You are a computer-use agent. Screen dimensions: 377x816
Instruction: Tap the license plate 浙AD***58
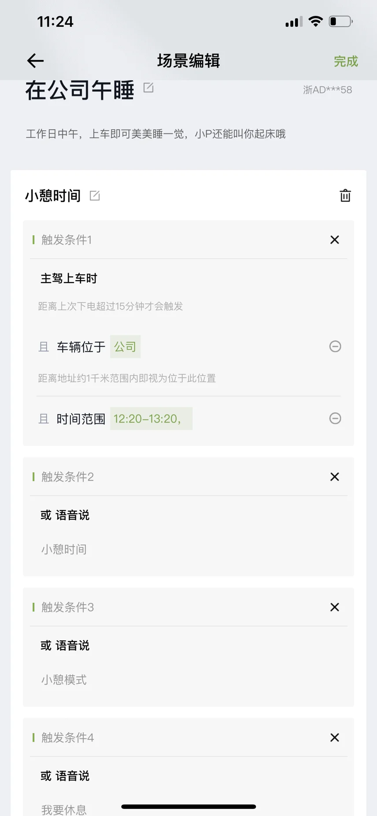click(327, 90)
